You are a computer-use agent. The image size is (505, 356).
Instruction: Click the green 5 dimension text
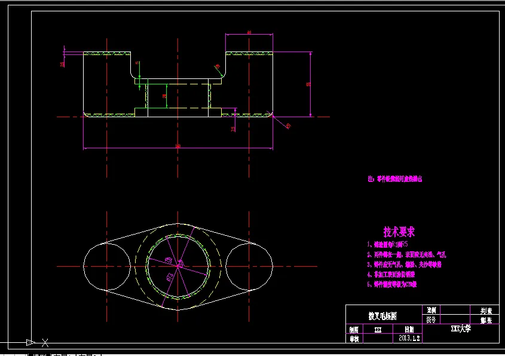(137, 63)
